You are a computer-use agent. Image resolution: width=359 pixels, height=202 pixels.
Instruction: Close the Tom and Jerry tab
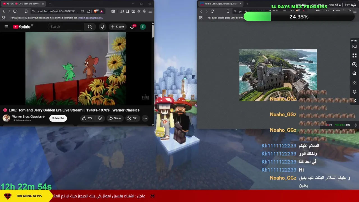(x=43, y=4)
